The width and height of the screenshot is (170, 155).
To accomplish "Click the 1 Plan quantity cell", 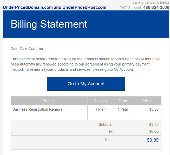I will tap(100, 109).
